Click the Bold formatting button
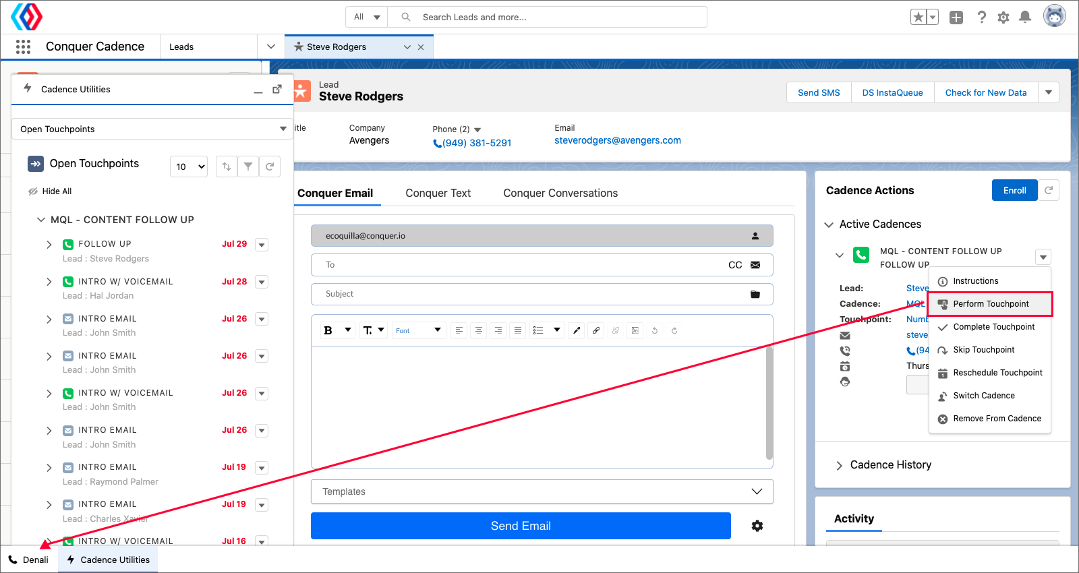 pos(328,330)
